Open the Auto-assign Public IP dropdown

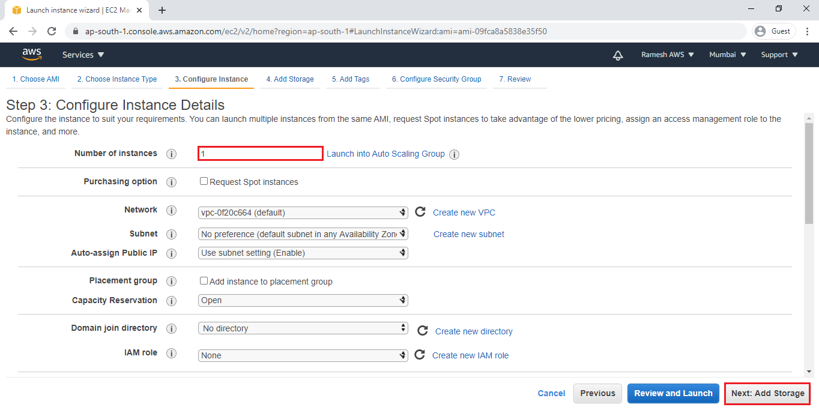[x=303, y=253]
